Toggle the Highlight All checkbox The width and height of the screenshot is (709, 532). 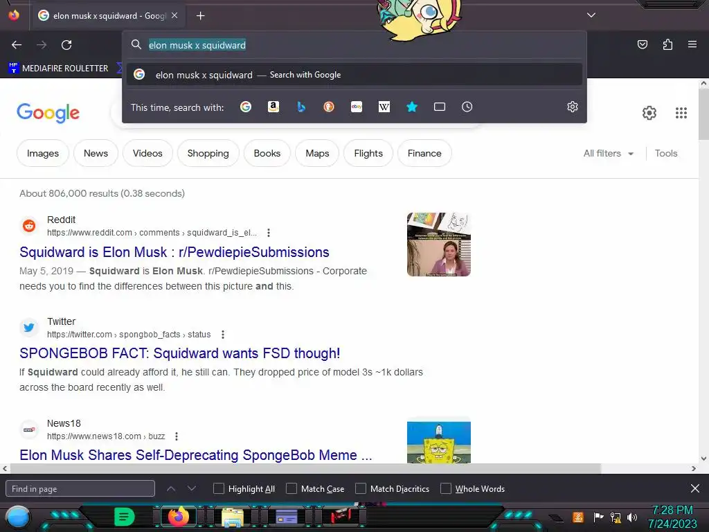[218, 488]
